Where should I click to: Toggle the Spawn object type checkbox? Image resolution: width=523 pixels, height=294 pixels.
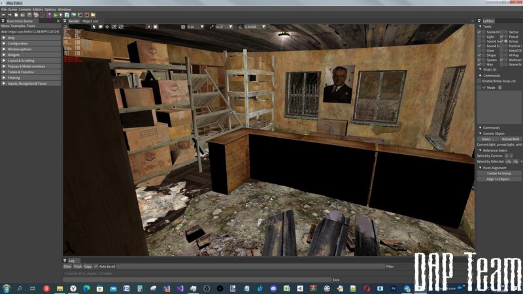click(479, 60)
